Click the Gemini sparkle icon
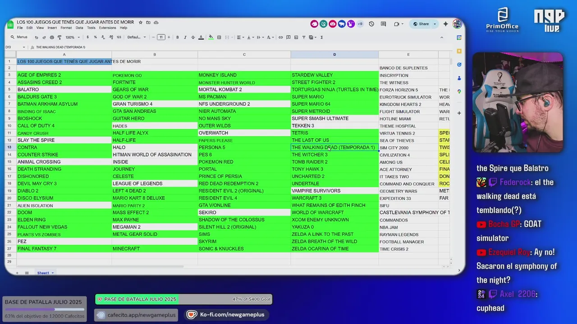Image resolution: width=577 pixels, height=324 pixels. click(446, 24)
